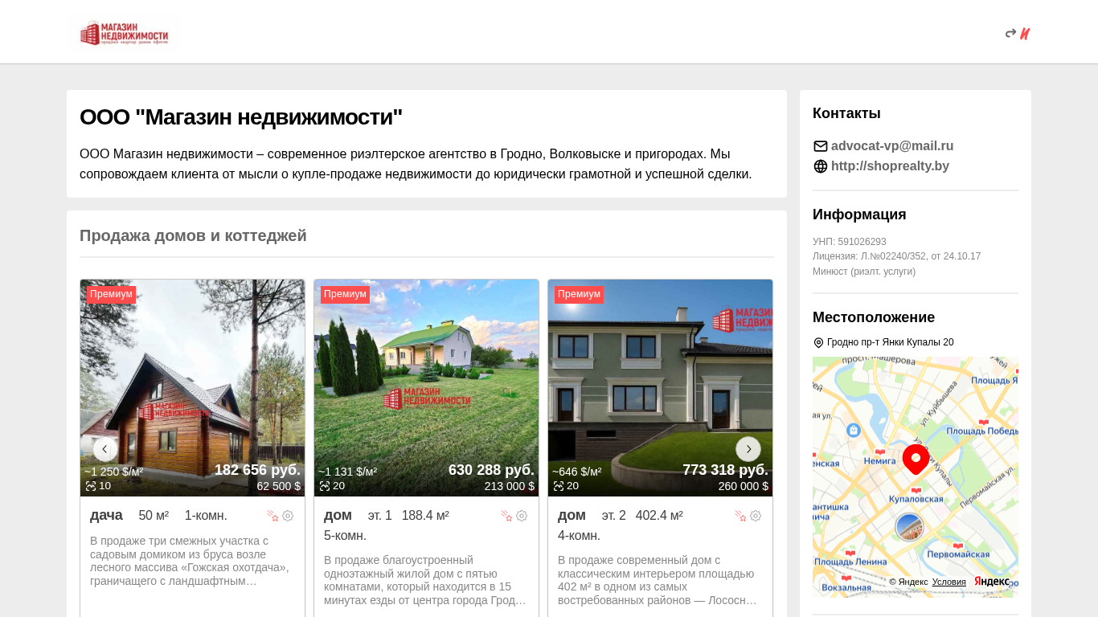Email advocat-vp@mail.ru
Screen dimensions: 1098x617
[x=892, y=146]
